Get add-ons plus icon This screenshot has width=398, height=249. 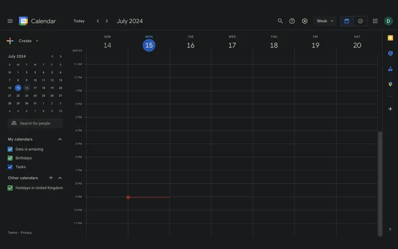click(x=390, y=109)
